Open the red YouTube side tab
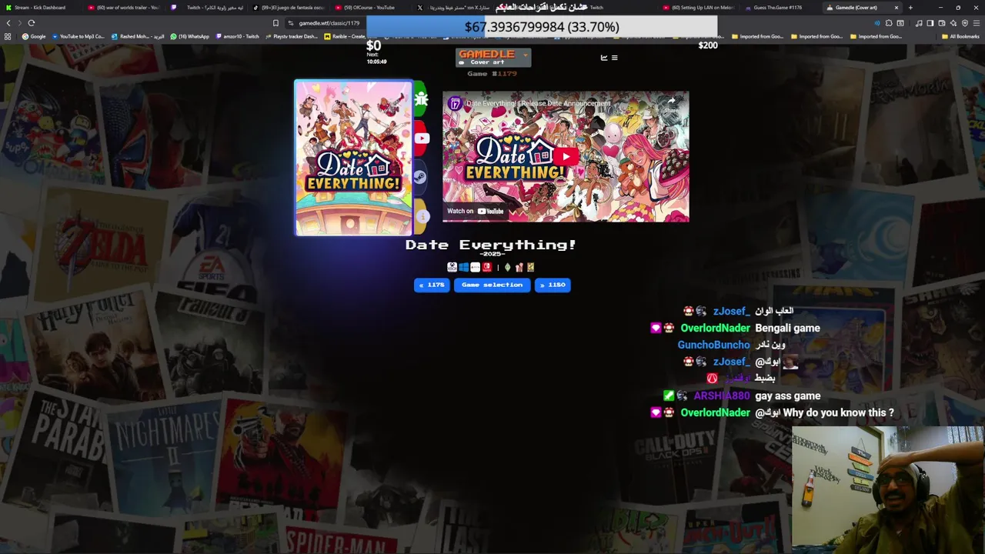This screenshot has height=554, width=985. tap(421, 138)
